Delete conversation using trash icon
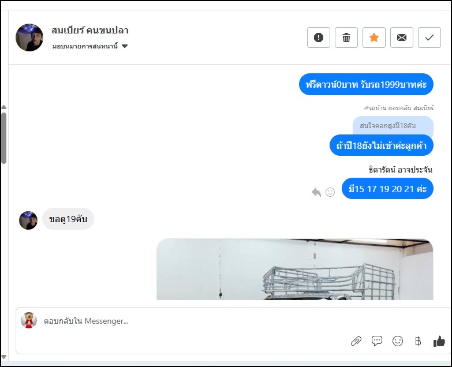Viewport: 452px width, 367px height. click(346, 38)
